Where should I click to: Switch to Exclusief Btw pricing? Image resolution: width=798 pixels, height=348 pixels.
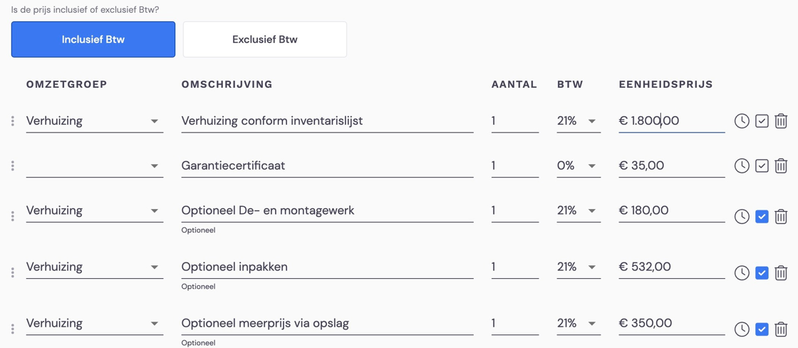pyautogui.click(x=264, y=39)
